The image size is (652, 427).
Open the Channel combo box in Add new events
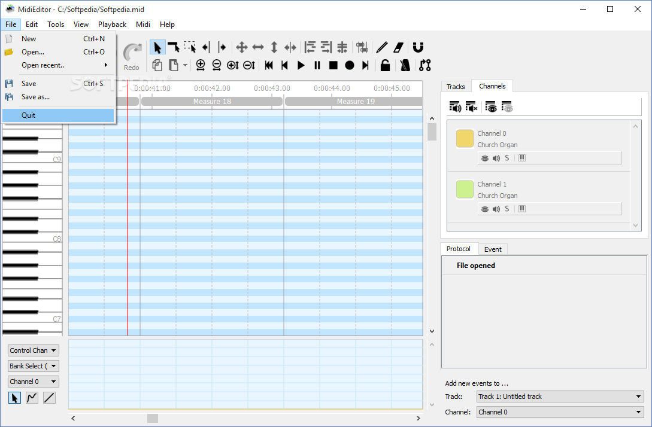(x=560, y=412)
